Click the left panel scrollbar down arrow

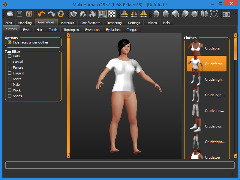68,156
